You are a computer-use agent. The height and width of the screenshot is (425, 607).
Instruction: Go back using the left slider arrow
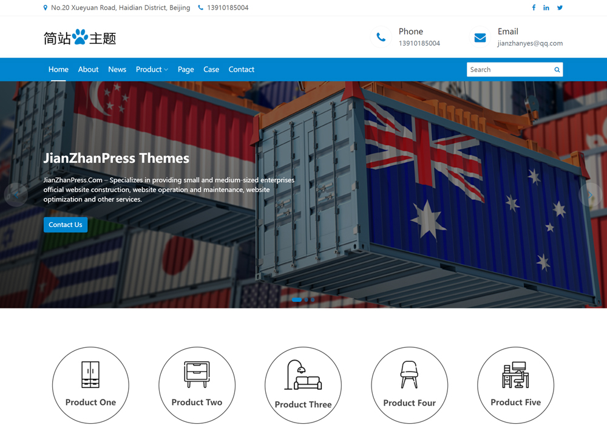(16, 195)
